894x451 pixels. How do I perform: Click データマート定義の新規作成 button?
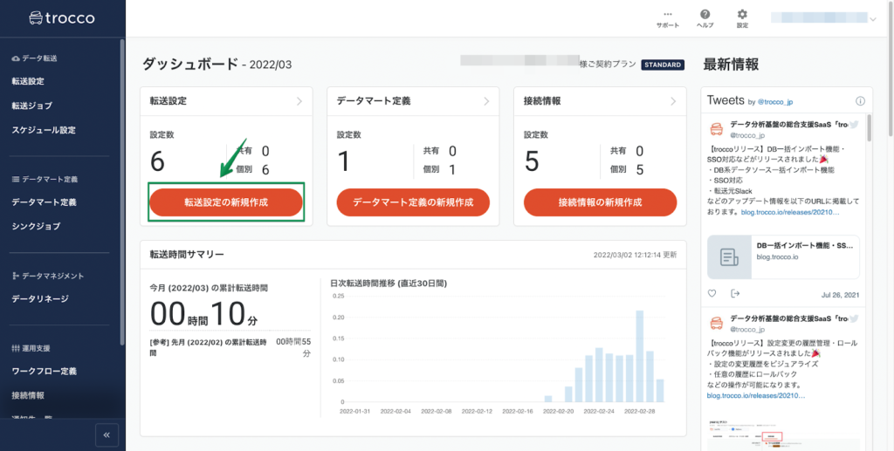(x=413, y=202)
